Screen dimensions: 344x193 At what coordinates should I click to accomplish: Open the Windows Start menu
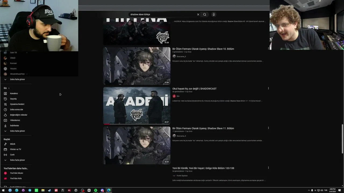coord(3,190)
